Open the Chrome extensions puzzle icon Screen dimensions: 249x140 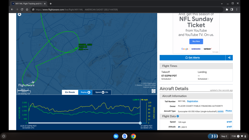pyautogui.click(x=227, y=9)
